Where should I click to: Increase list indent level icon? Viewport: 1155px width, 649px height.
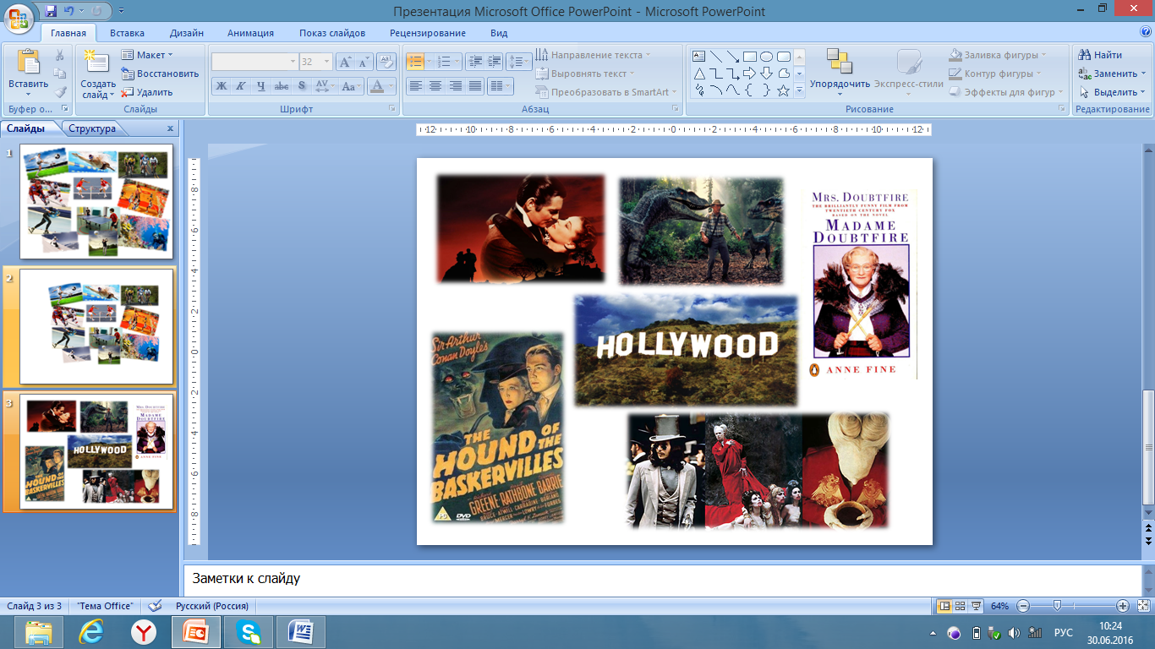click(x=494, y=62)
